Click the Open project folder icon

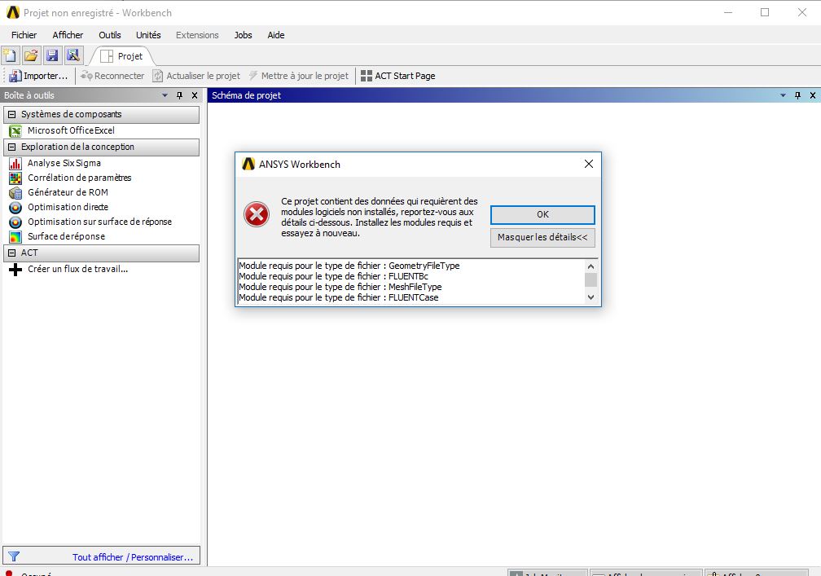tap(32, 55)
